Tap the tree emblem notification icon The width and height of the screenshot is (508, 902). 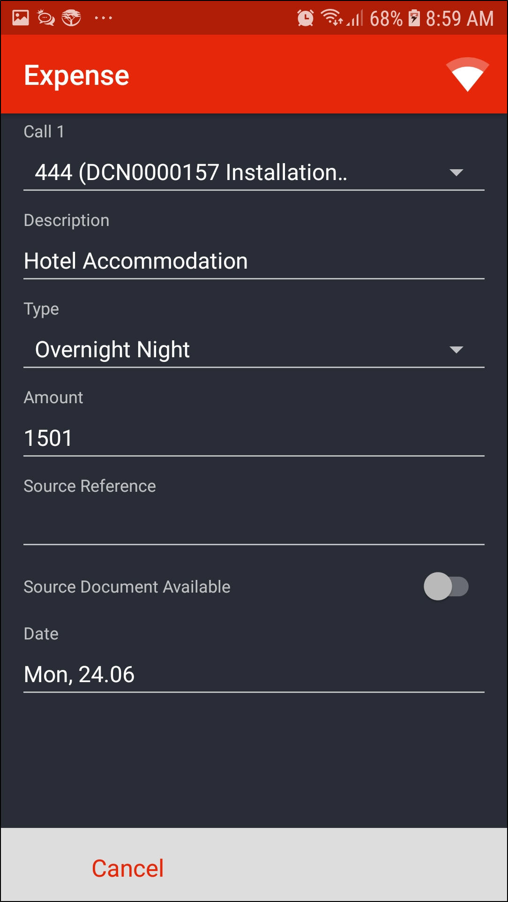(71, 18)
